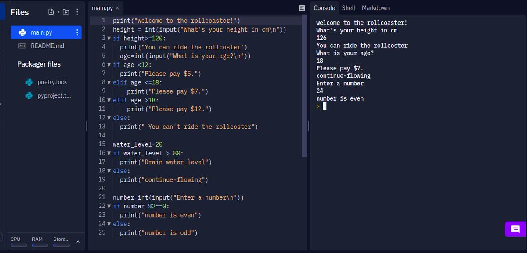527x253 pixels.
Task: Collapse the code fold arrow at line 24
Action: pyautogui.click(x=108, y=224)
